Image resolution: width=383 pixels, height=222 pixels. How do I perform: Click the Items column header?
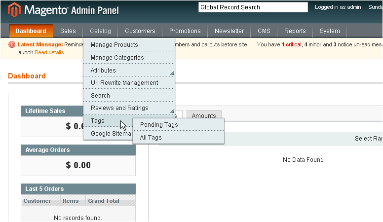(x=73, y=201)
